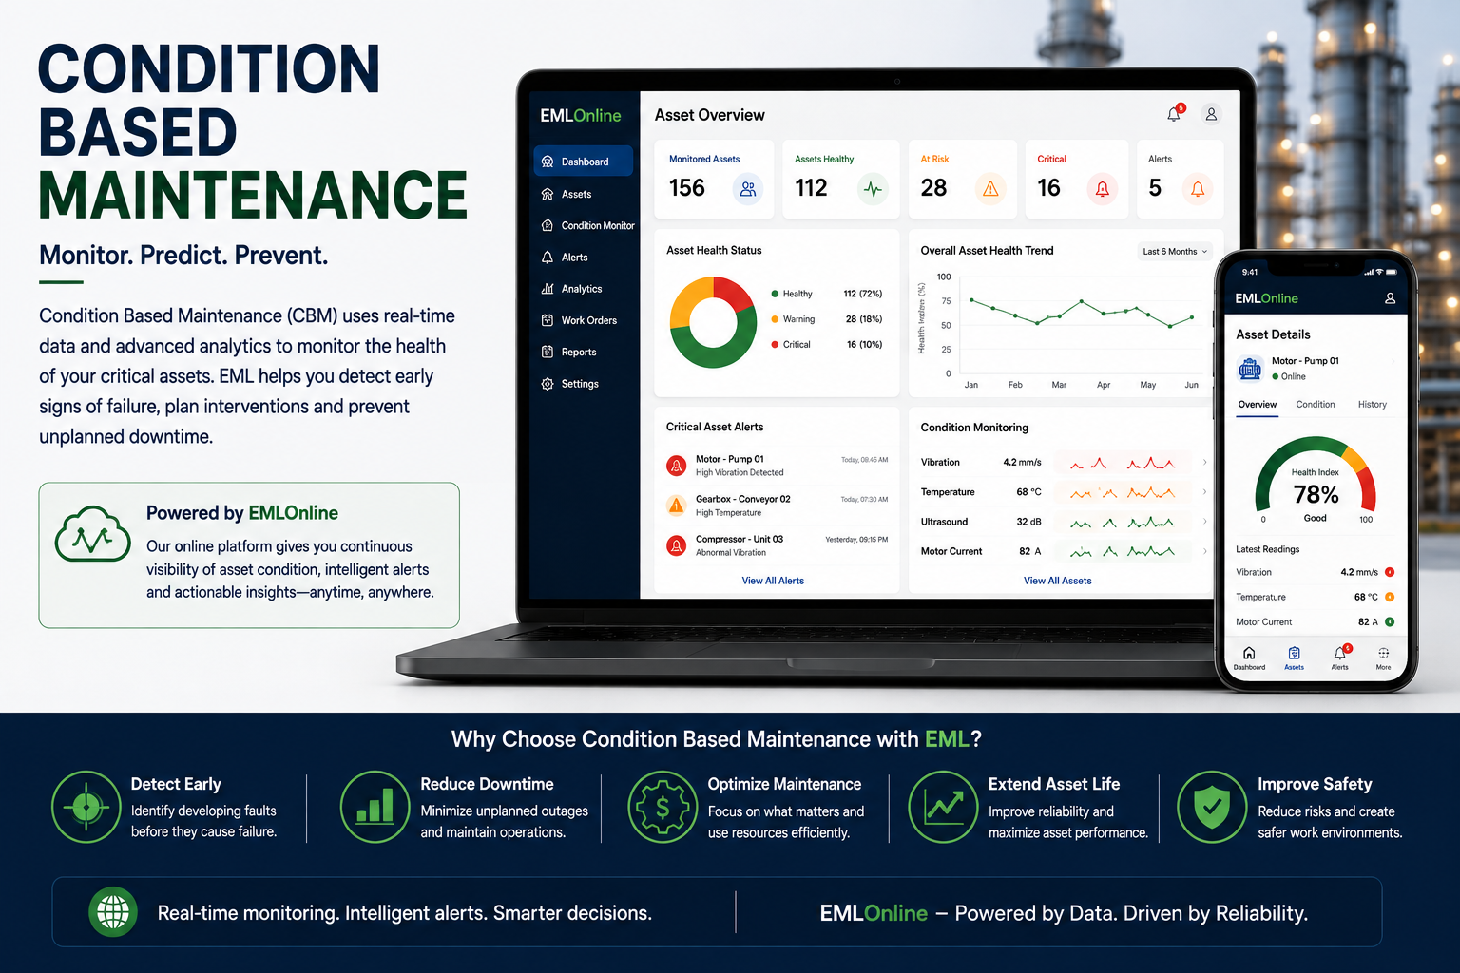
Task: Expand the Motor Current row chevron in Condition Monitoring
Action: click(x=1204, y=551)
